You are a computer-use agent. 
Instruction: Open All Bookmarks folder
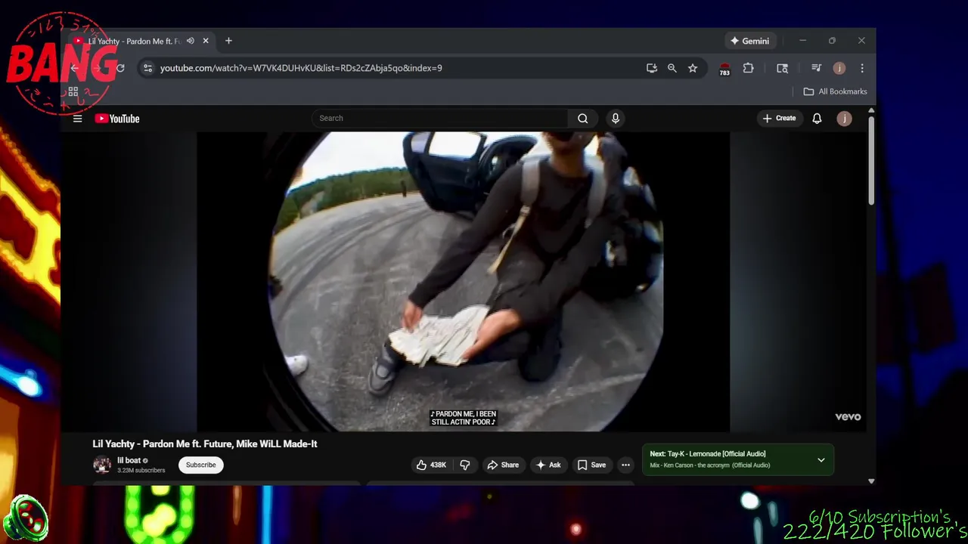(x=836, y=91)
